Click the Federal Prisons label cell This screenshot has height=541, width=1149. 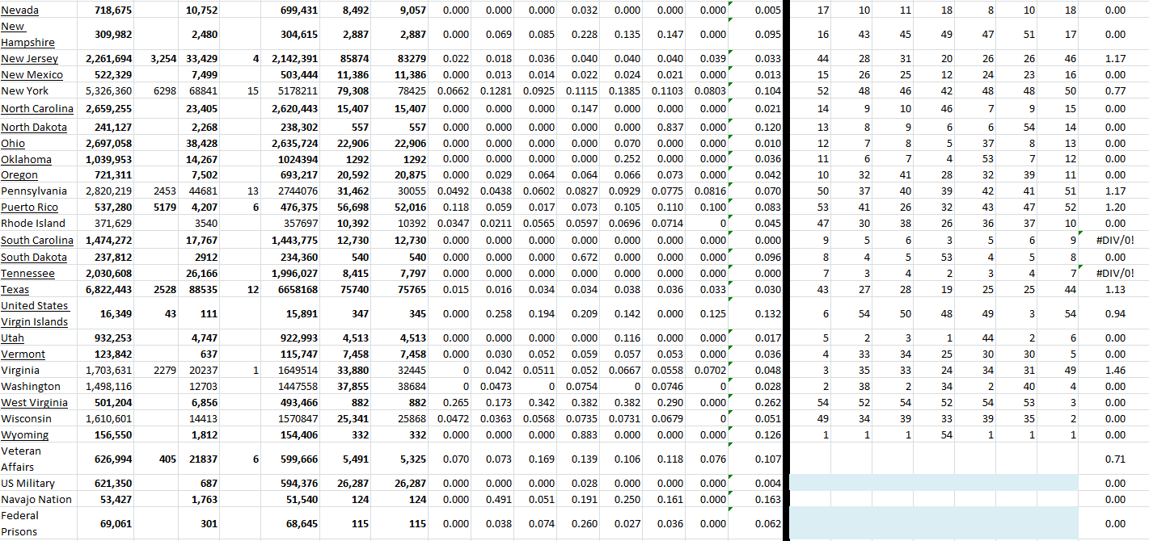tap(19, 523)
